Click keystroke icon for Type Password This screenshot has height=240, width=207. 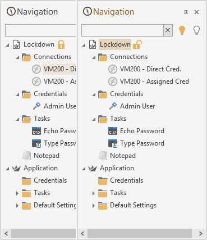click(113, 143)
